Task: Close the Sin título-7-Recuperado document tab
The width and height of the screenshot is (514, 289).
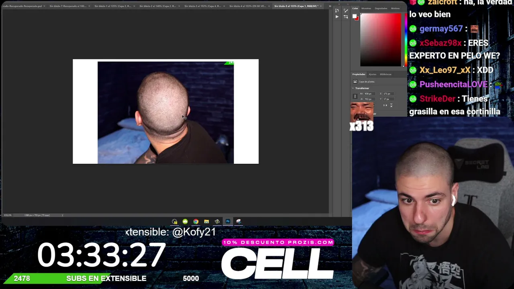Action: (89, 6)
